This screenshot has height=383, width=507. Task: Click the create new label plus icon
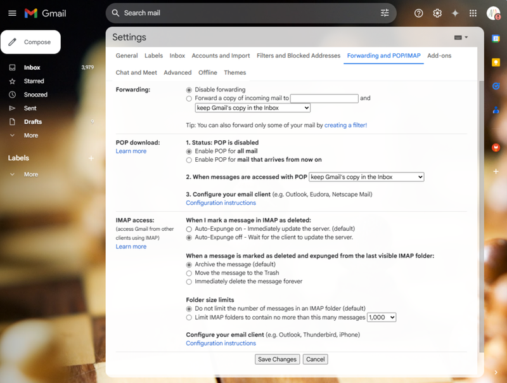point(91,158)
